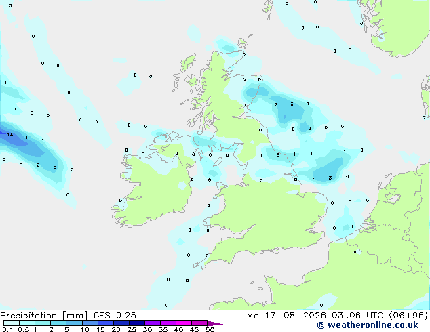The image size is (430, 332).
Task: Click the 30–35 mm purple swatch
Action: [153, 323]
